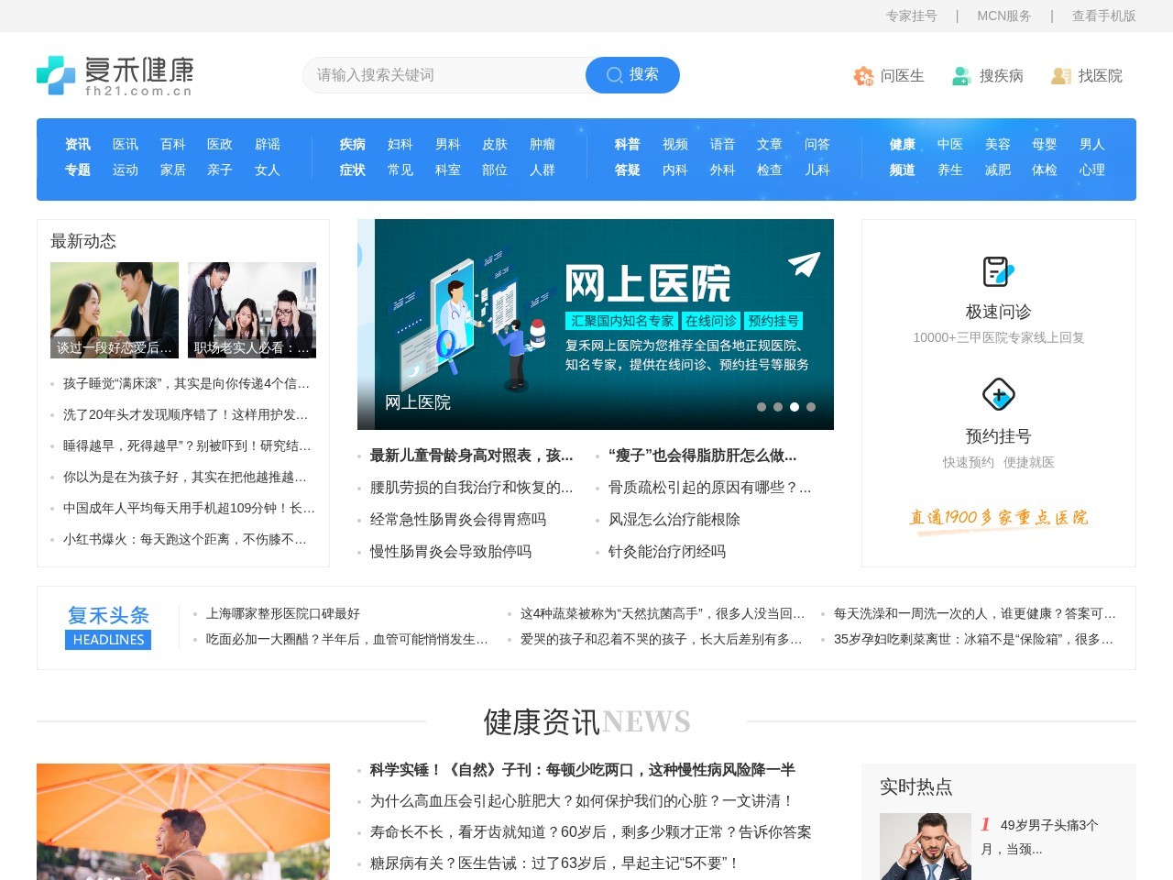
Task: Select the third carousel dot on banner
Action: (795, 407)
